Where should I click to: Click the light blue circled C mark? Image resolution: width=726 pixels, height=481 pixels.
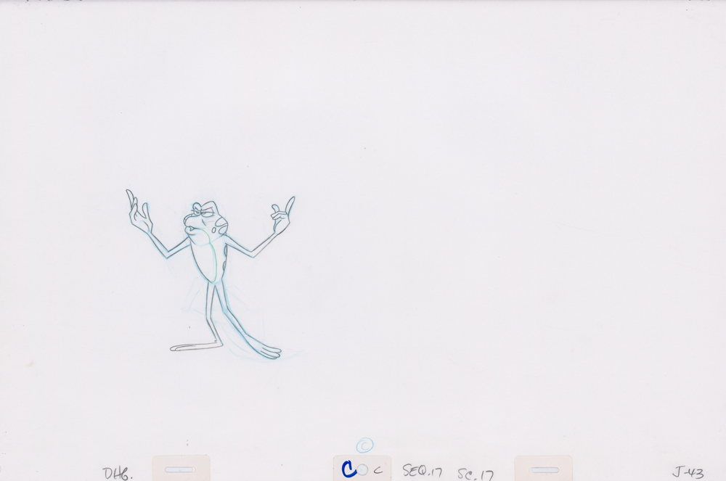click(365, 446)
